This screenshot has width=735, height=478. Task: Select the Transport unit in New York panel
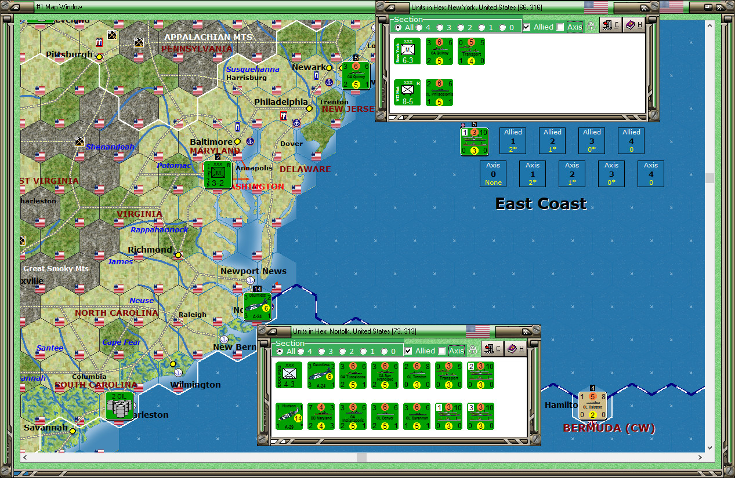point(471,52)
